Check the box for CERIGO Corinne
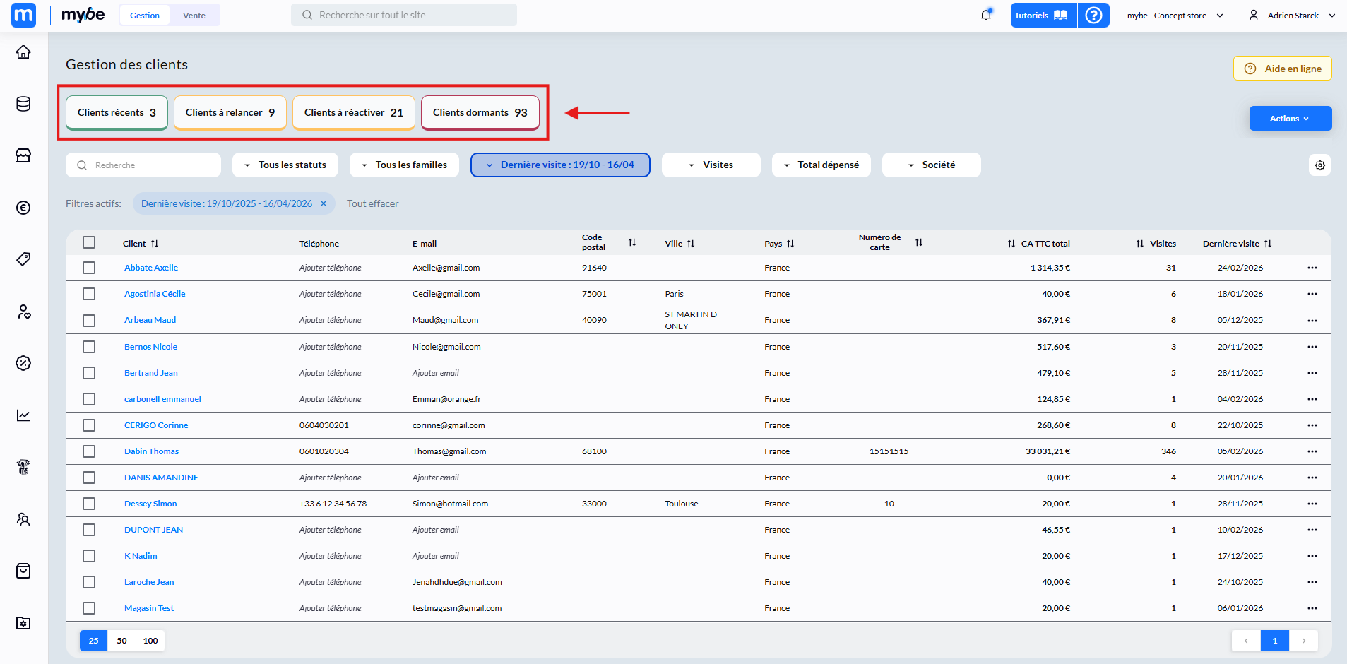 click(x=89, y=425)
